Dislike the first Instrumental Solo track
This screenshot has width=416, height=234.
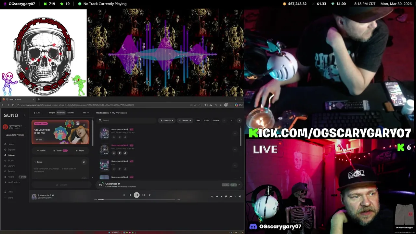tap(119, 137)
